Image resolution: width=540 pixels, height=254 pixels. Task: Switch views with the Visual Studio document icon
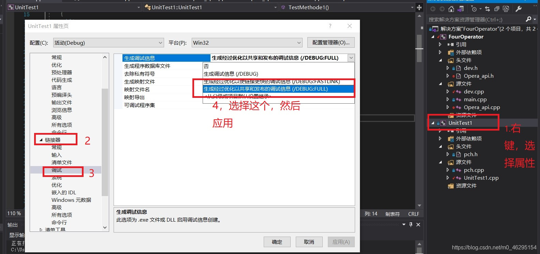461,9
